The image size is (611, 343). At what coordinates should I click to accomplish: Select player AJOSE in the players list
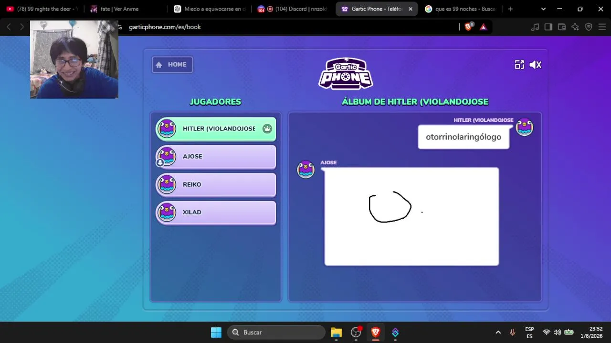tap(216, 157)
